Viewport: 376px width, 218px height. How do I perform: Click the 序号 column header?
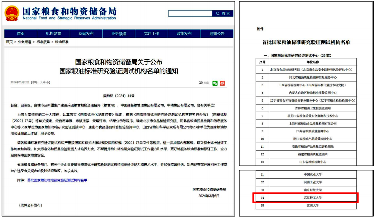click(x=262, y=62)
